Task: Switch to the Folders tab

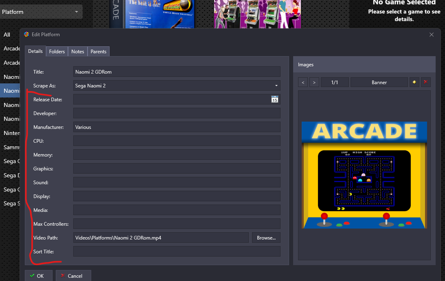Action: click(57, 52)
